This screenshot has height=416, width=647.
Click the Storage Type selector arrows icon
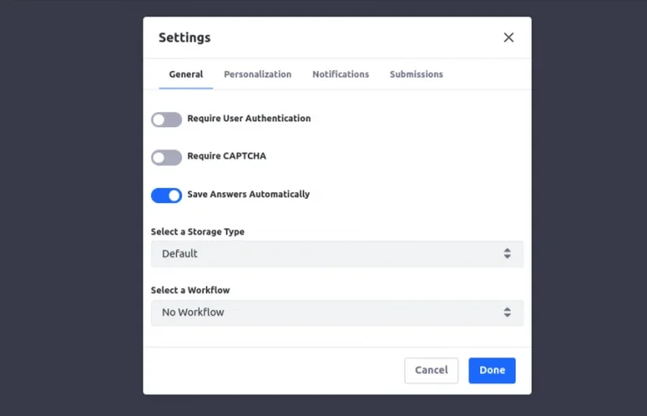507,253
